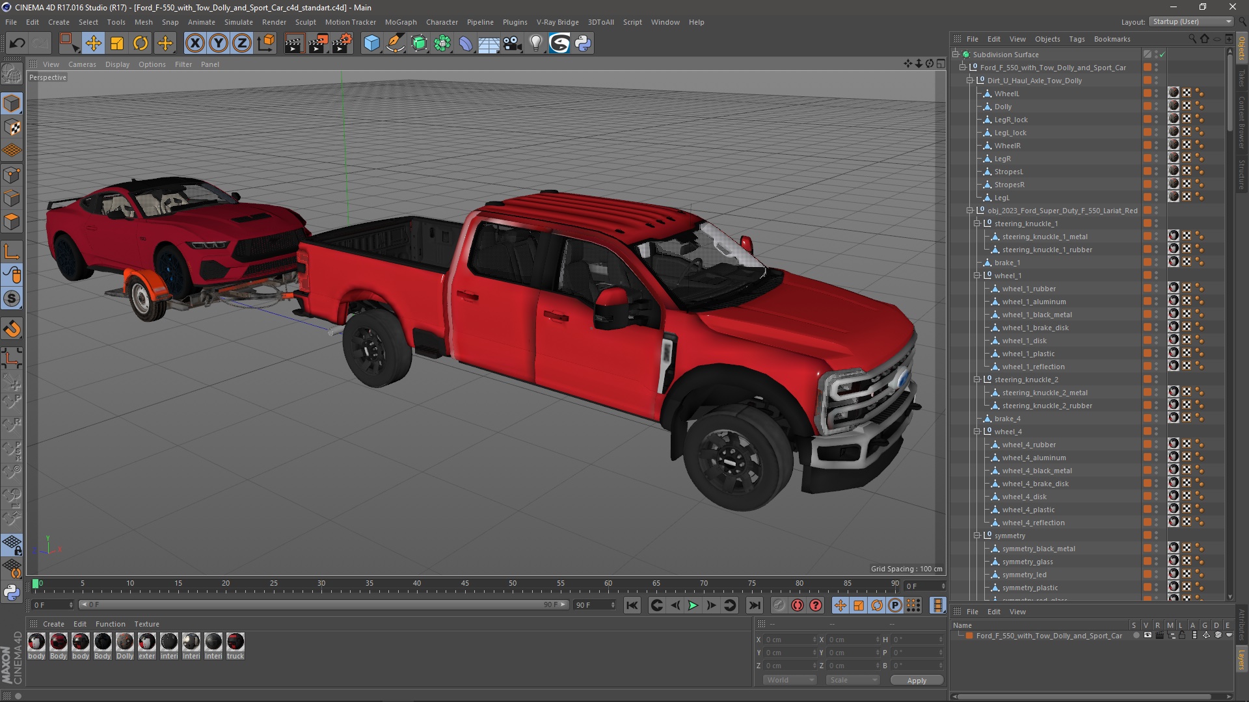Toggle Autokeying button
The width and height of the screenshot is (1249, 702).
click(x=798, y=606)
